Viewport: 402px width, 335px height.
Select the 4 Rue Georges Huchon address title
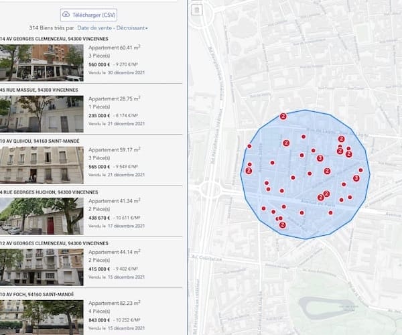48,192
